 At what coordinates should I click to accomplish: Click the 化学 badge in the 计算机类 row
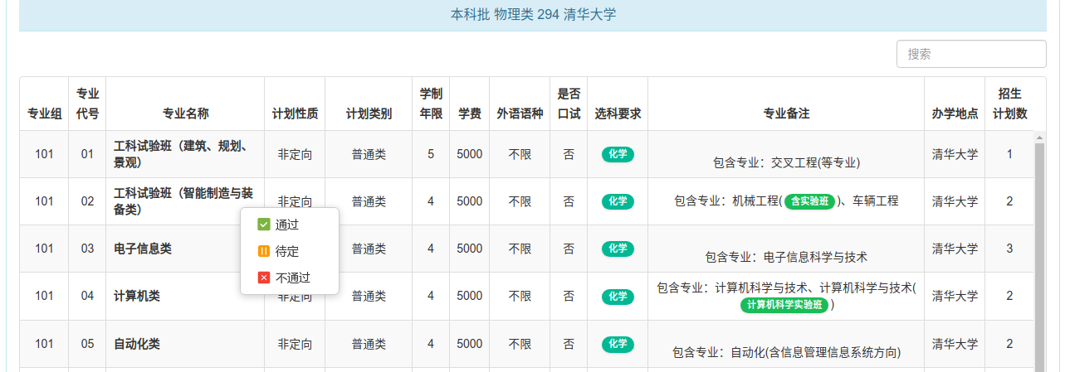coord(618,296)
